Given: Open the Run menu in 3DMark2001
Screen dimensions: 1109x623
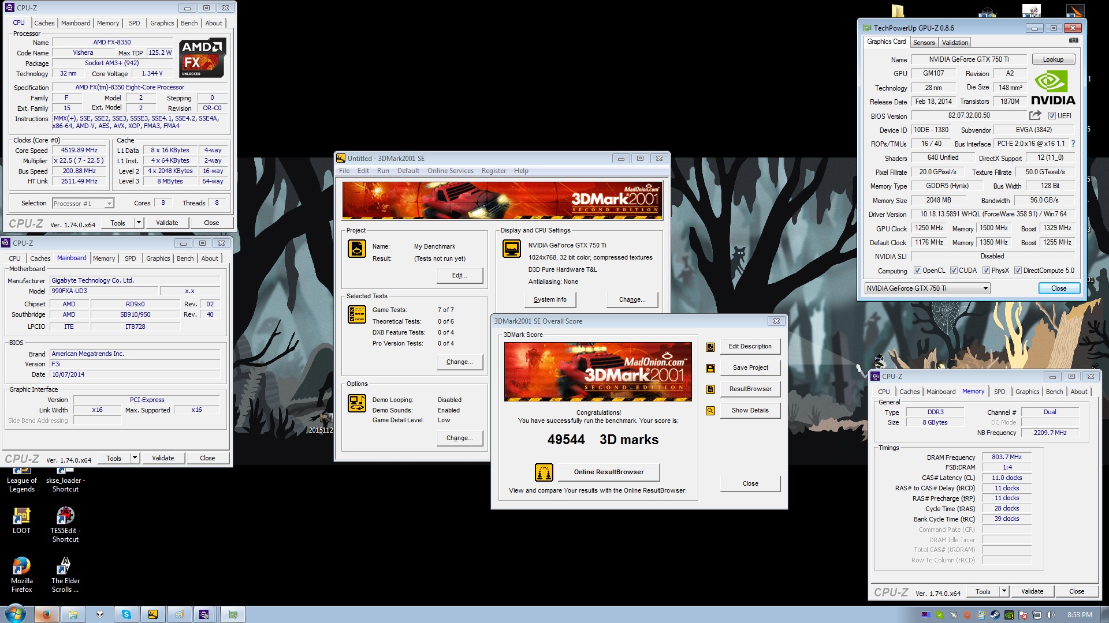Looking at the screenshot, I should [x=383, y=171].
